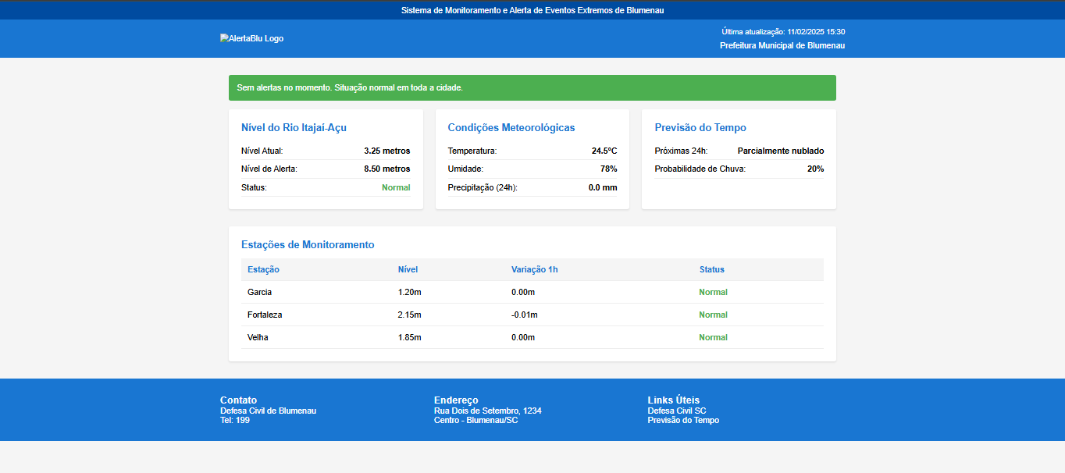Click the Condições Meteorológicas heading
The height and width of the screenshot is (473, 1065).
[511, 127]
